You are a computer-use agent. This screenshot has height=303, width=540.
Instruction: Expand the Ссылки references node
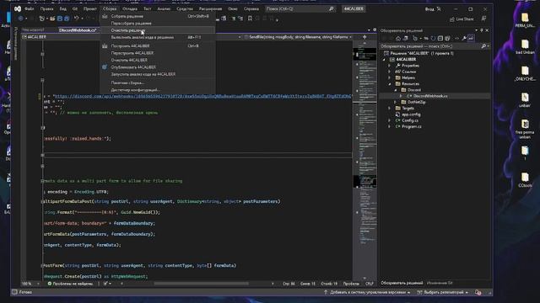click(x=390, y=72)
